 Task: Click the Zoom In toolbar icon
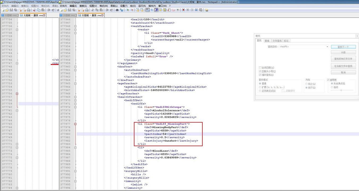pos(127,10)
